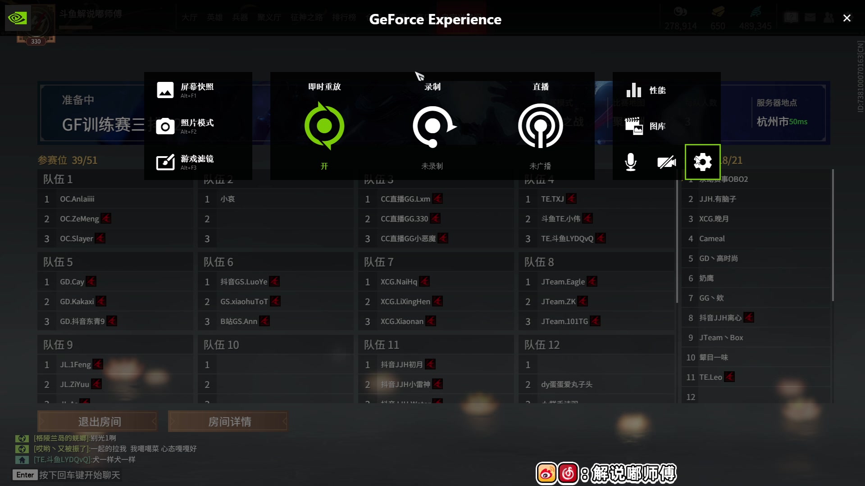Click the NVIDIA logo icon
The width and height of the screenshot is (865, 486).
coord(18,18)
